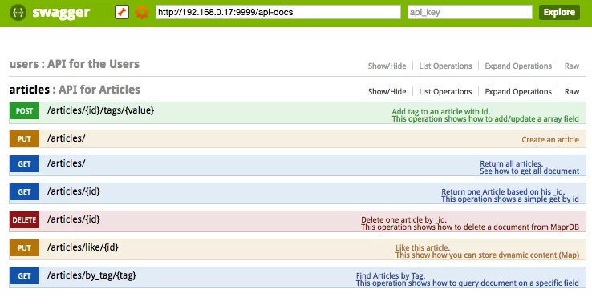Expand the PUT /articles/ endpoint path
The image size is (592, 305).
point(66,138)
